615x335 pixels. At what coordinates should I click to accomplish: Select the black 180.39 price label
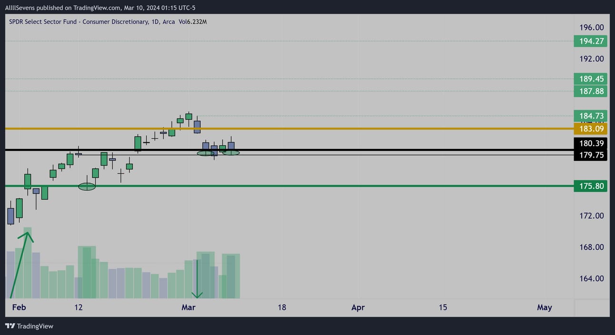point(591,143)
